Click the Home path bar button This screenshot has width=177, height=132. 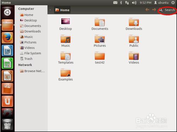(62, 10)
